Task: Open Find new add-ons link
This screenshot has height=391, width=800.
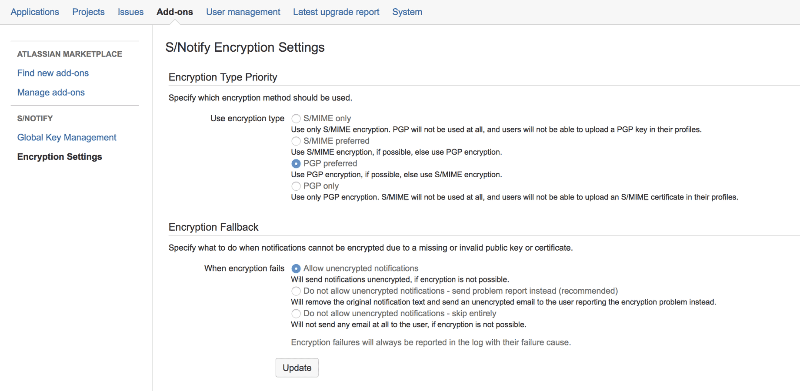Action: coord(53,73)
